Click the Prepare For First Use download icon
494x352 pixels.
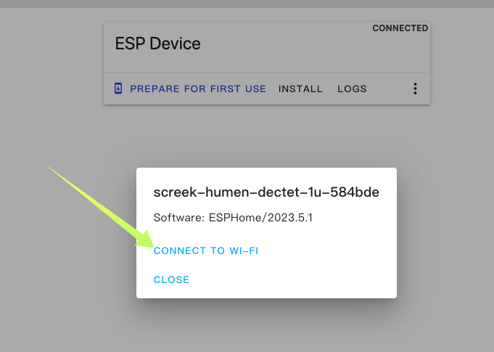click(118, 89)
